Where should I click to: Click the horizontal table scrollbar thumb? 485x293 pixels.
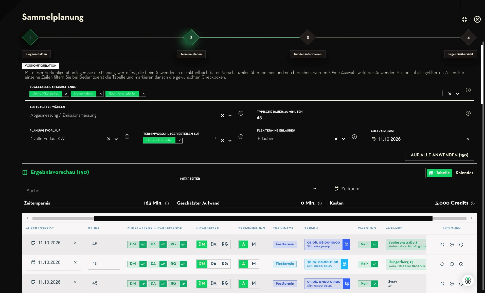pyautogui.click(x=263, y=218)
